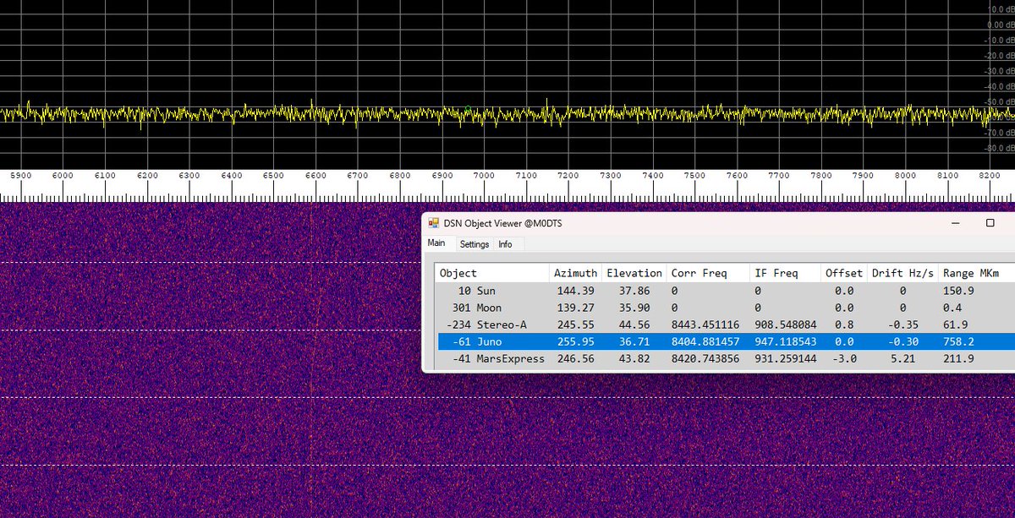Click the 6000 mark on frequency ruler
Screen dimensions: 1015x518
point(63,175)
